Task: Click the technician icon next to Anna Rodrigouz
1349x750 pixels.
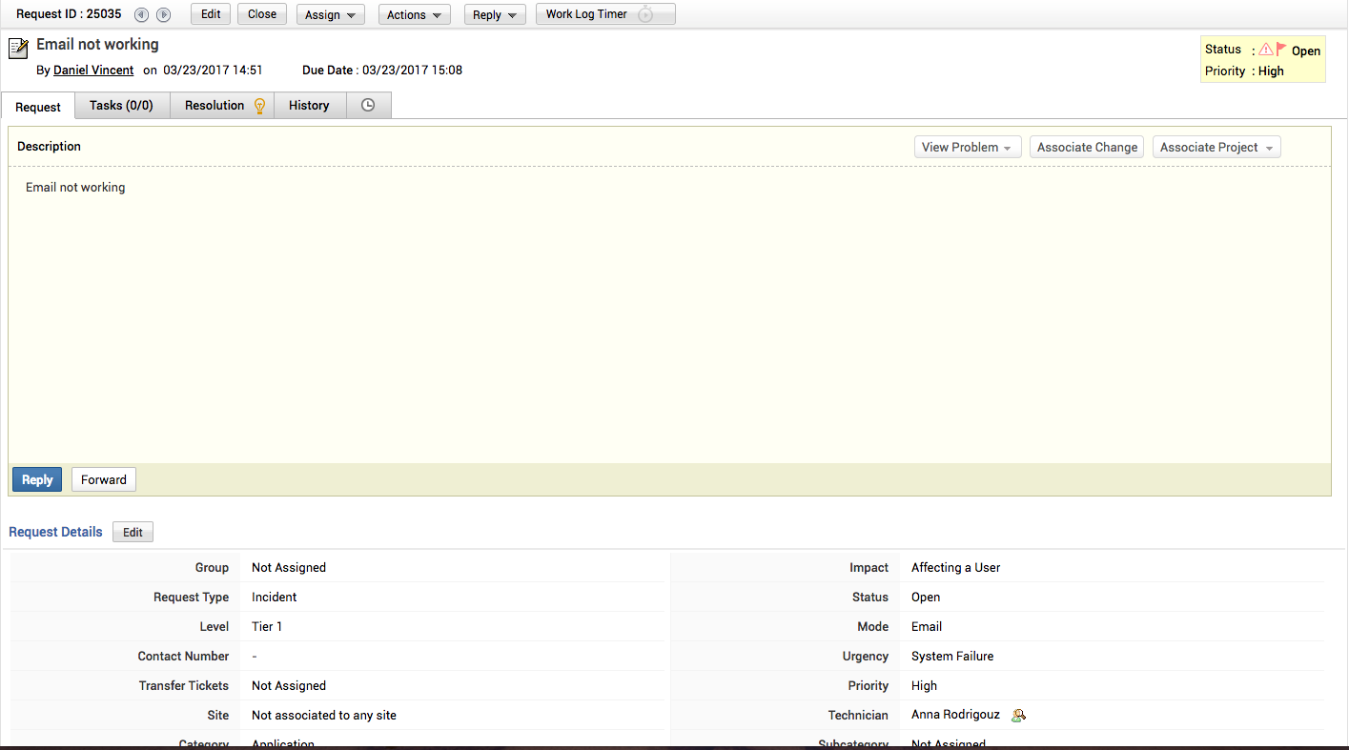Action: pyautogui.click(x=1017, y=715)
